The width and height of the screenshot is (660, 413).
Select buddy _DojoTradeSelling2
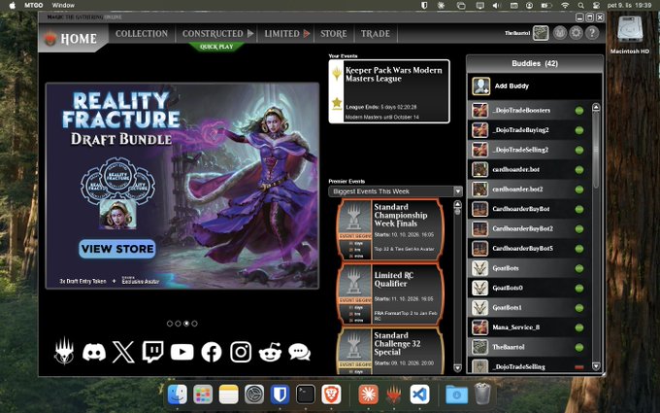coord(529,150)
